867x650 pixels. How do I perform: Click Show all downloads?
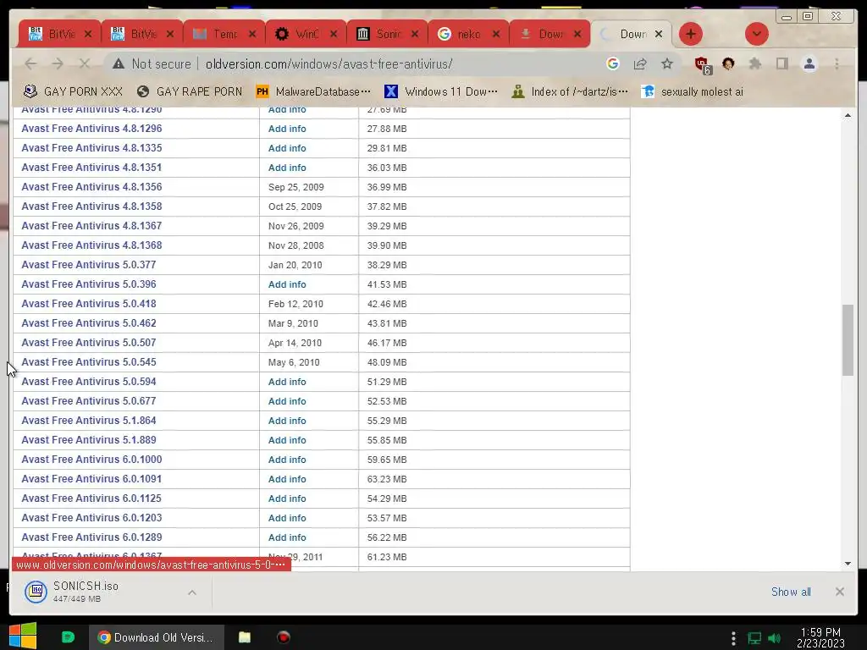pos(791,592)
